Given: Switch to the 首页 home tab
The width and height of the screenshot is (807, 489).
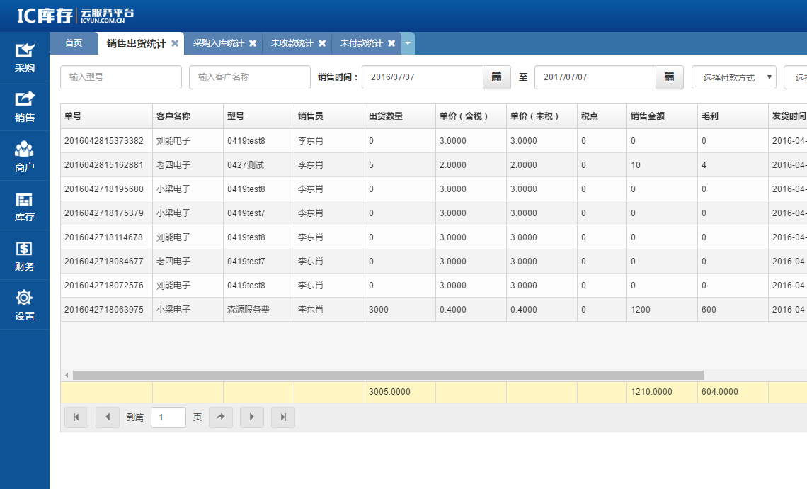Looking at the screenshot, I should (x=74, y=43).
